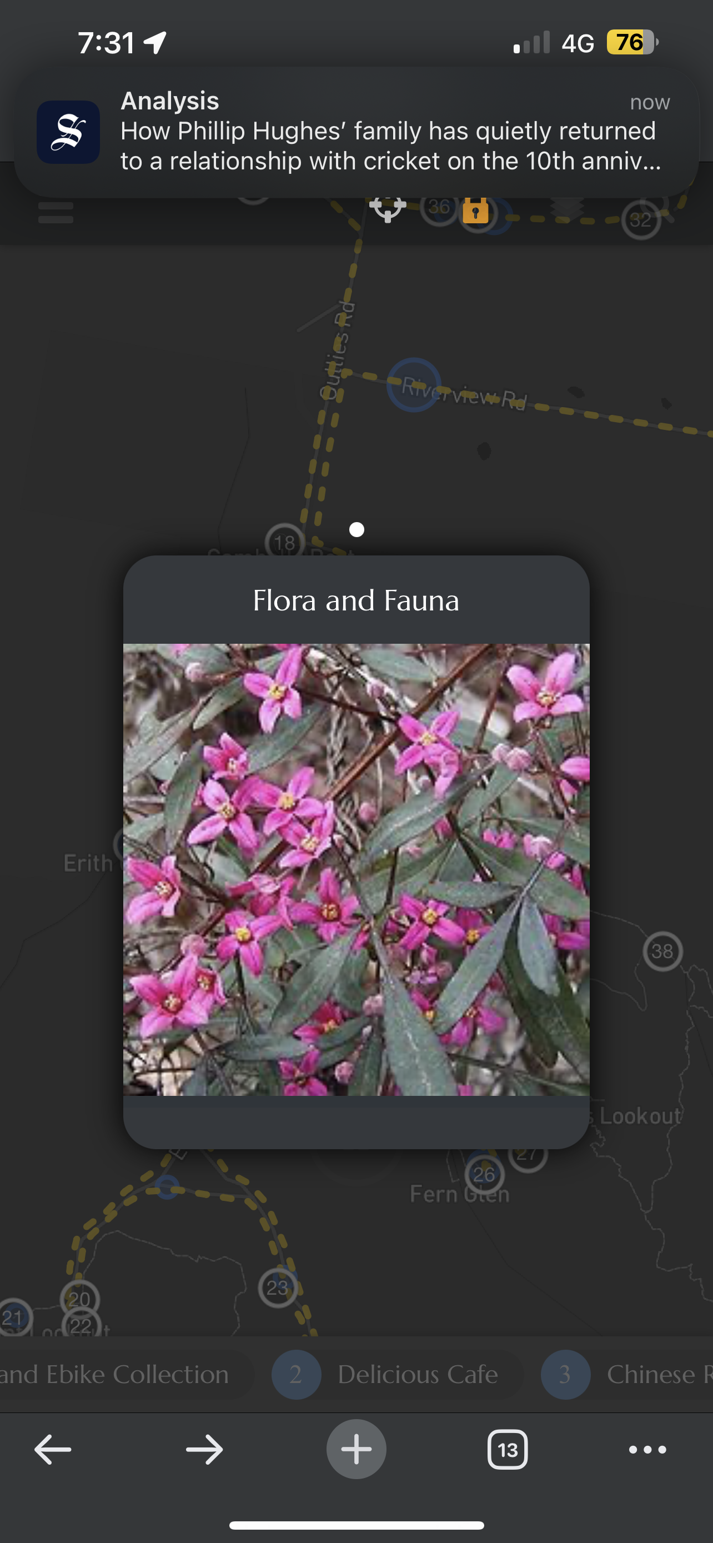This screenshot has height=1543, width=713.
Task: Select map marker 38
Action: click(x=662, y=951)
